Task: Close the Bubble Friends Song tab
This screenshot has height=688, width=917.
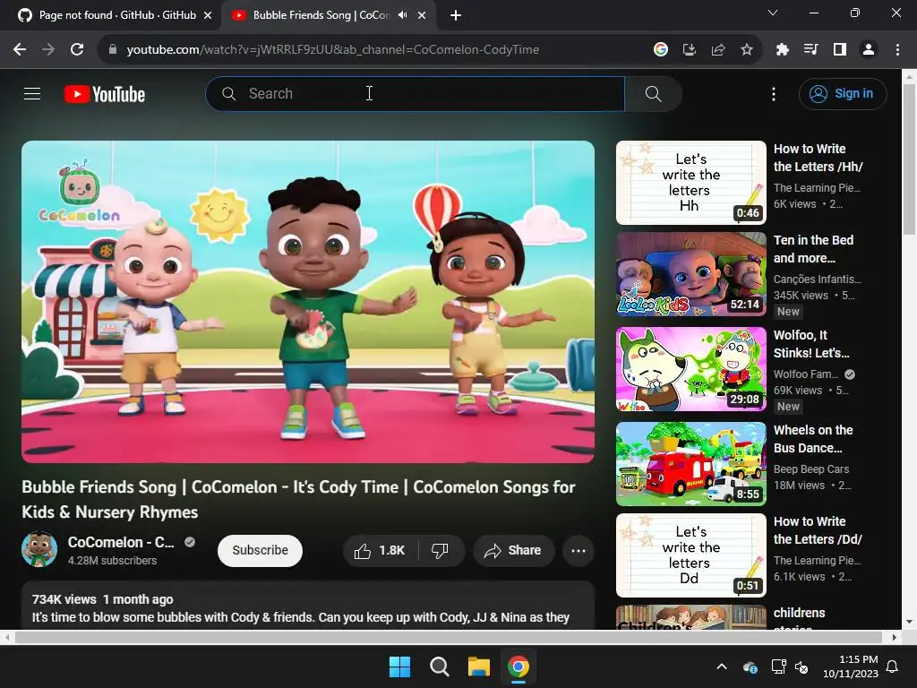Action: click(x=422, y=16)
